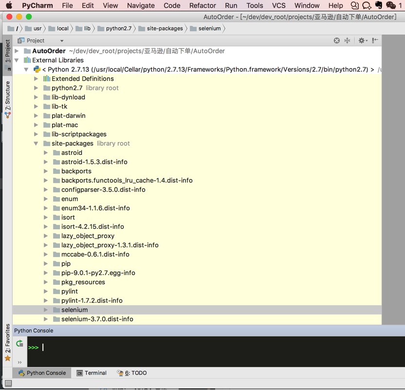
Task: Select selenium-3.7.0.dist-info in tree
Action: tap(97, 319)
